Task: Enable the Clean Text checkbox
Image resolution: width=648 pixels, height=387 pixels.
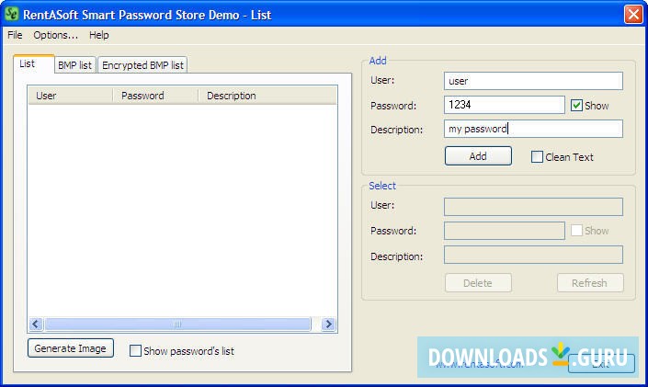Action: [537, 157]
